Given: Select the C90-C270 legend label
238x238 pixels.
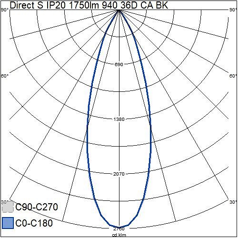Looking at the screenshot, I should pyautogui.click(x=37, y=207).
